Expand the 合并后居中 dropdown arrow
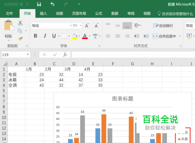Viewport: 195px width, 143px height. (x=180, y=36)
